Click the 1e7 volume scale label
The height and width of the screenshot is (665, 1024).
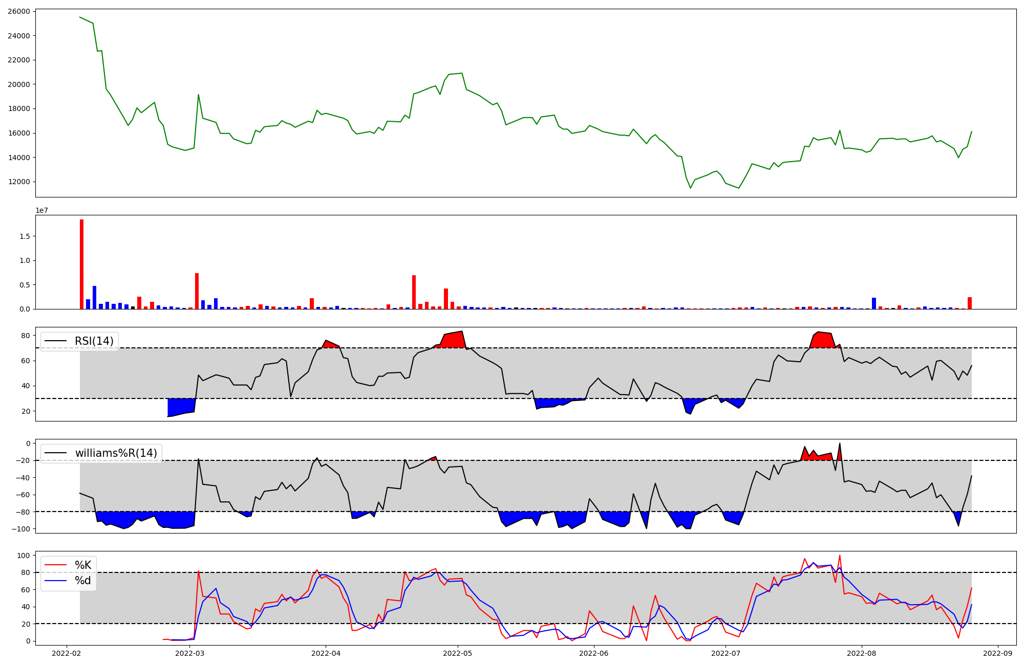coord(41,210)
